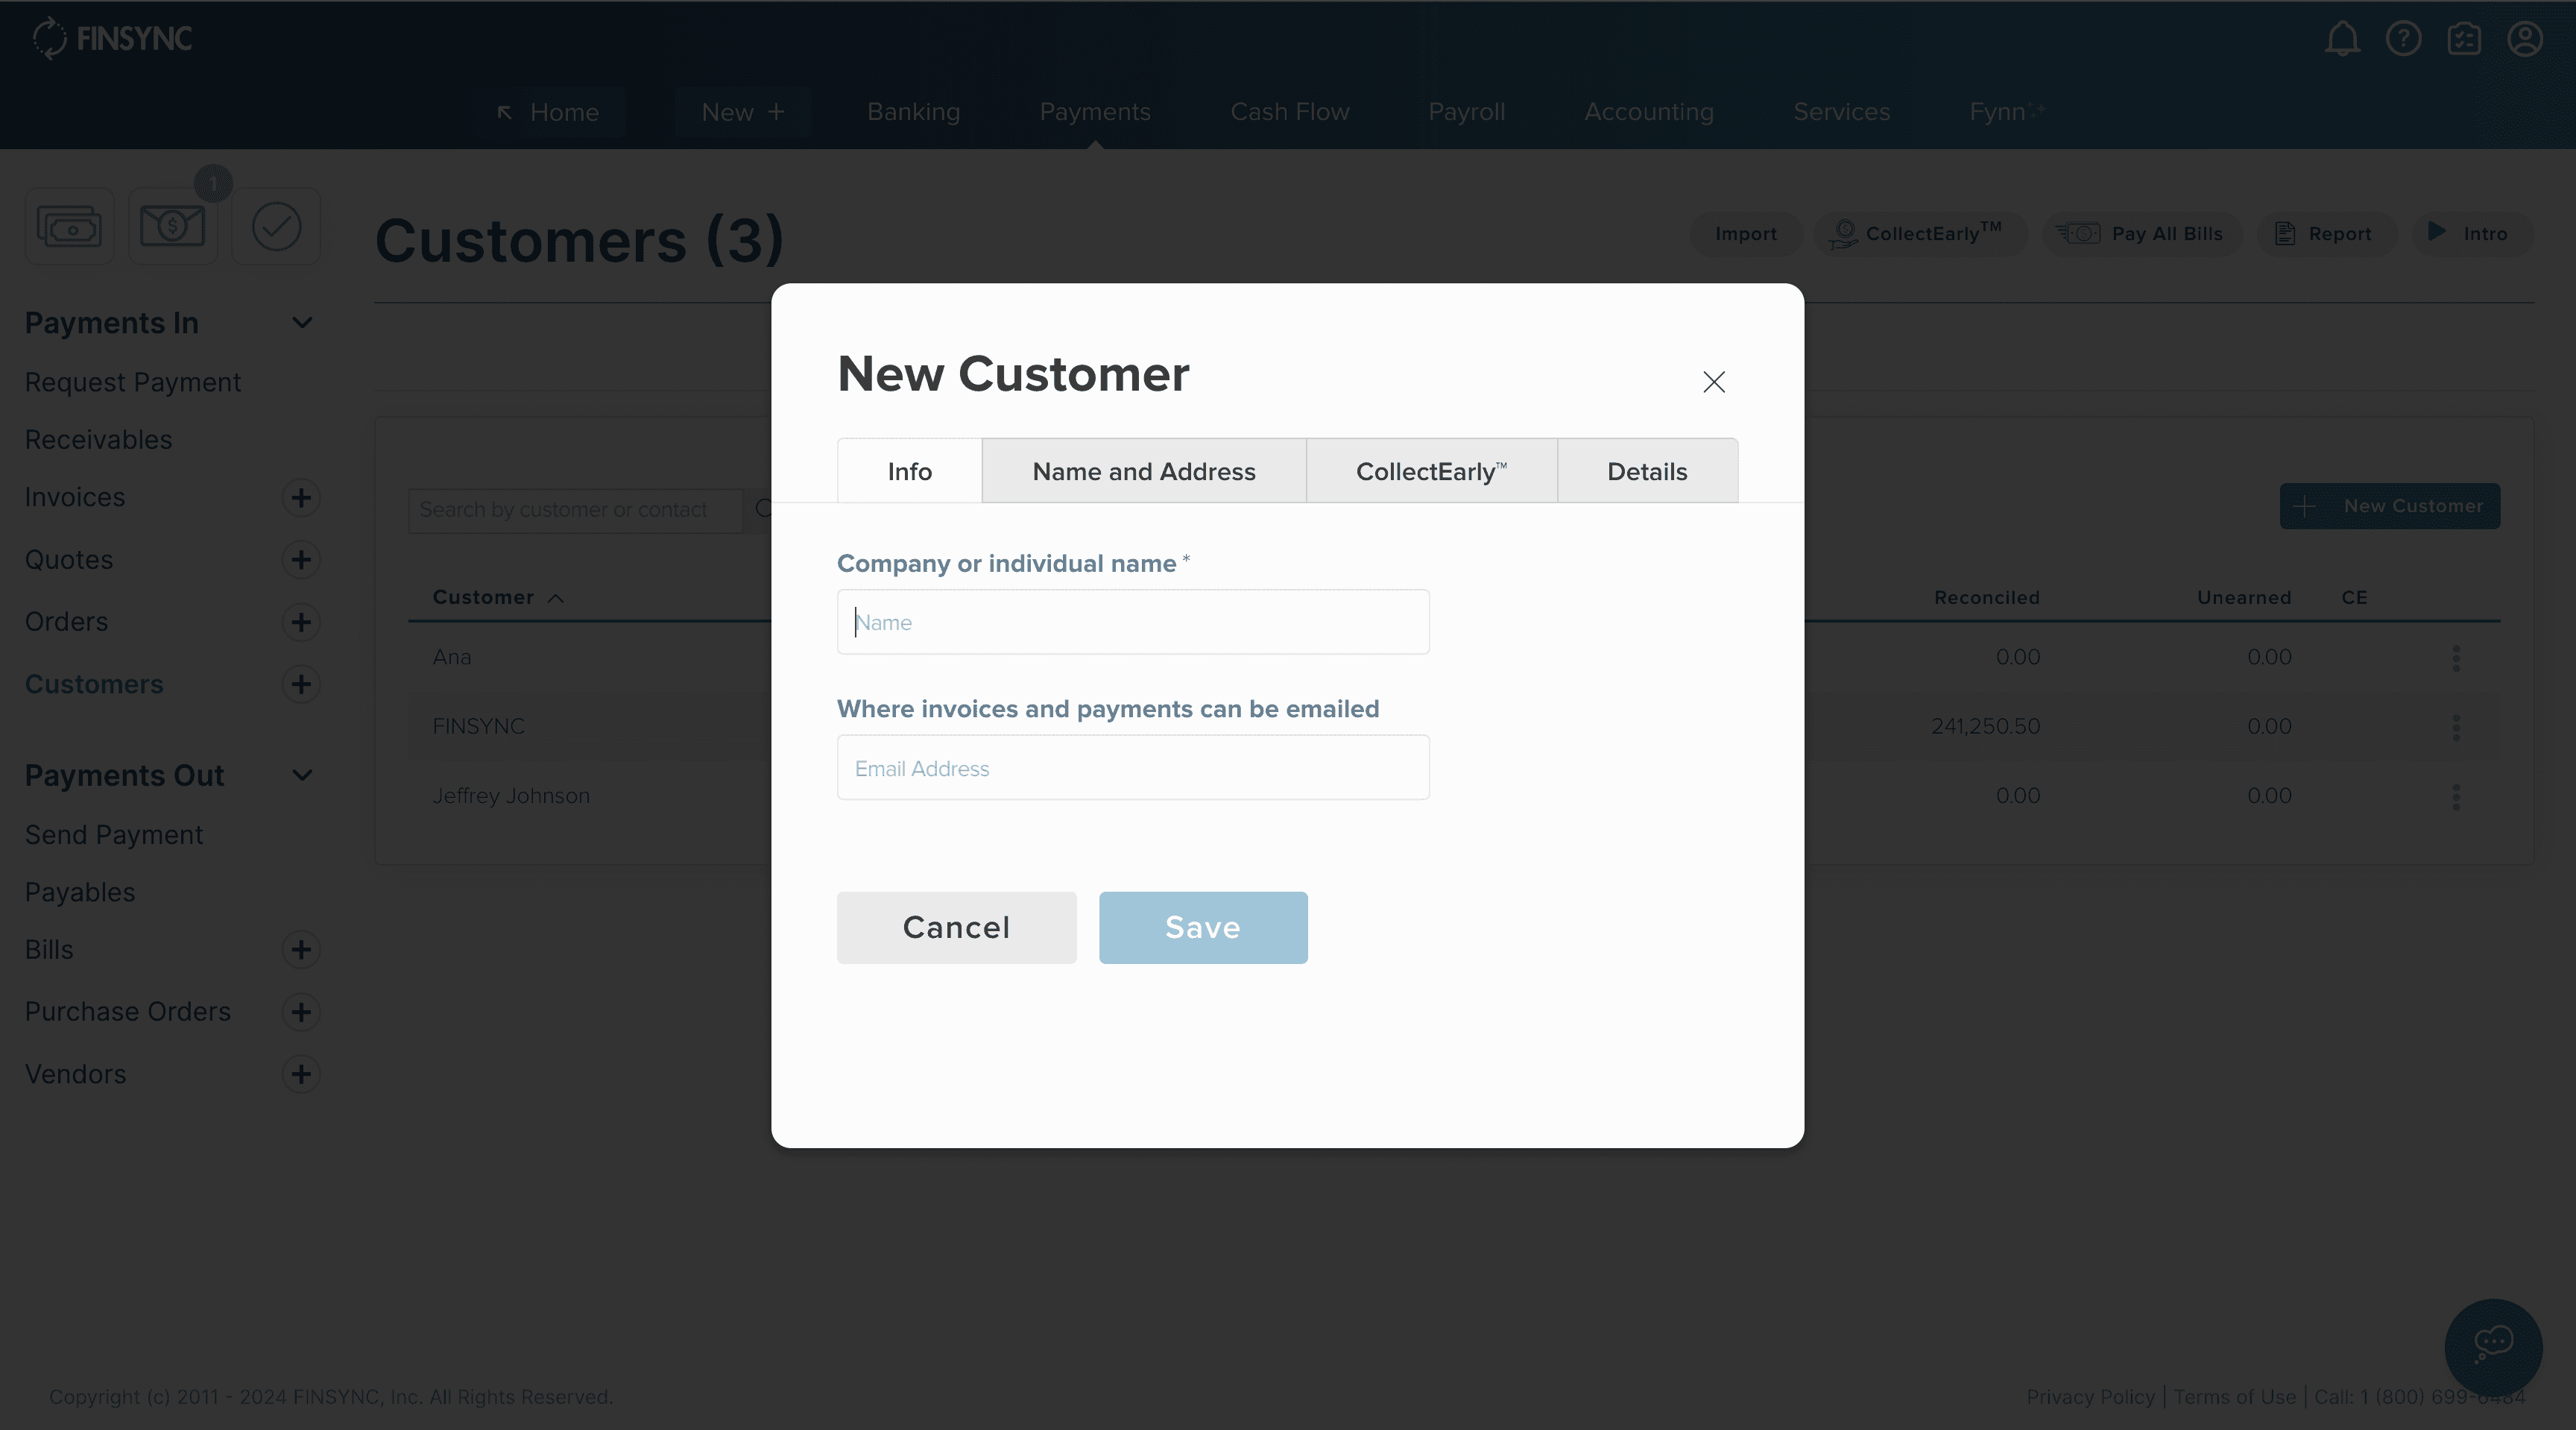Click the Save button
2576x1430 pixels.
[x=1202, y=927]
